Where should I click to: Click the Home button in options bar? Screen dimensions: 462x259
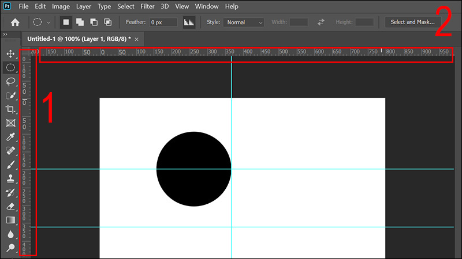(x=15, y=22)
